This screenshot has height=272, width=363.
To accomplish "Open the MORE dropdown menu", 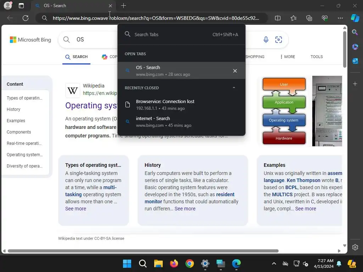I will [x=287, y=57].
